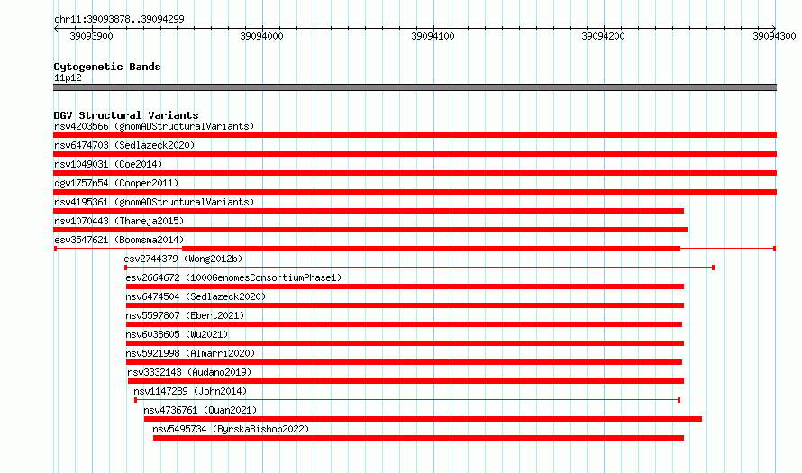Select the esv2664672 red variant bar

pyautogui.click(x=406, y=287)
